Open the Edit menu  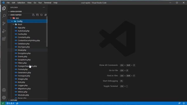(13, 3)
